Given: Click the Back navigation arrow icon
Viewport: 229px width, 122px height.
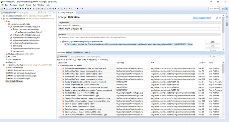Looking at the screenshot, I should pos(75,9).
